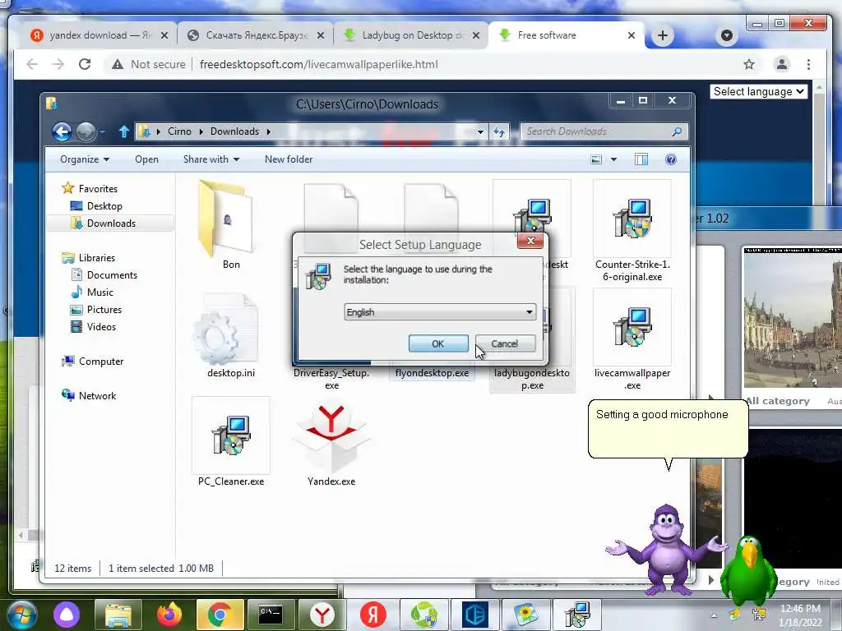The width and height of the screenshot is (842, 631).
Task: Open the setup installer taskbar icon
Action: (576, 615)
